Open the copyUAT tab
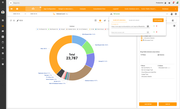Screen dimensions: 180x109 coord(116,9)
